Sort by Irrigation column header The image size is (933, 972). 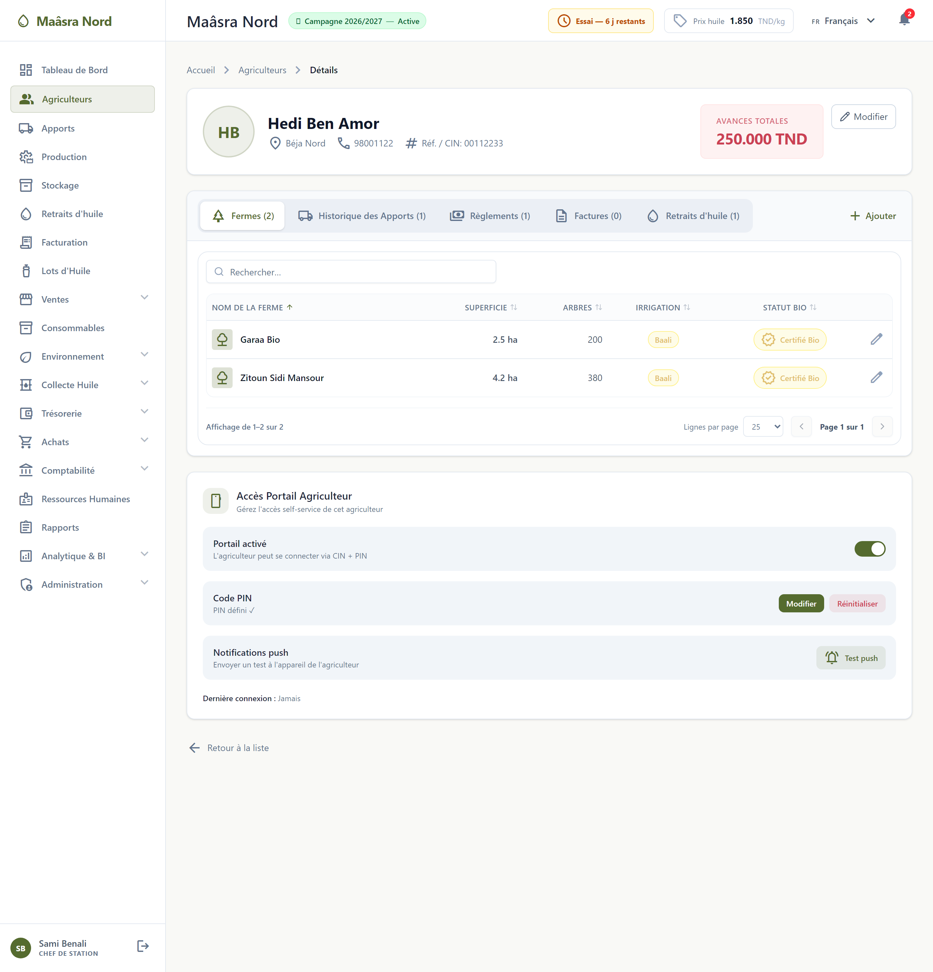click(663, 307)
